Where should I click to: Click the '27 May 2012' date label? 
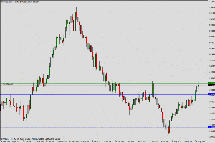pyautogui.click(x=86, y=142)
